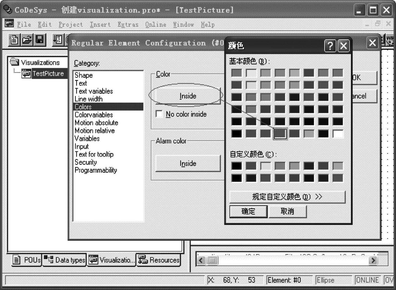Switch to the Visualizations tab
Screen dimensions: 396x290
pyautogui.click(x=112, y=260)
